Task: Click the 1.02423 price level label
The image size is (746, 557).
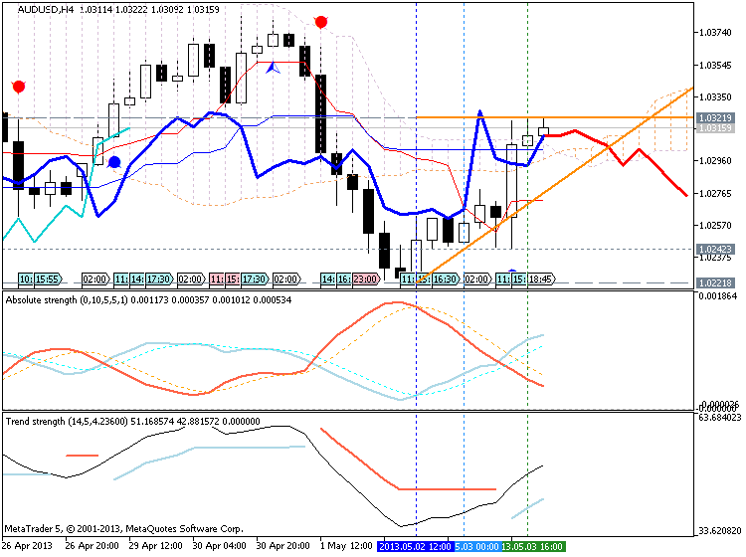Action: click(711, 249)
